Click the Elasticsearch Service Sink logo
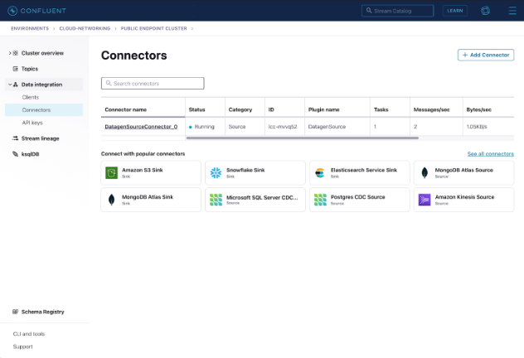The height and width of the screenshot is (358, 524). 320,172
